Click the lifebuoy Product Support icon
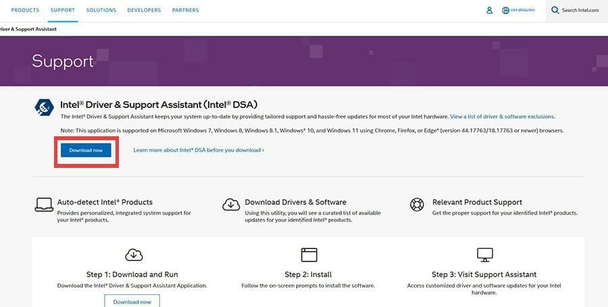This screenshot has width=608, height=307. point(417,204)
